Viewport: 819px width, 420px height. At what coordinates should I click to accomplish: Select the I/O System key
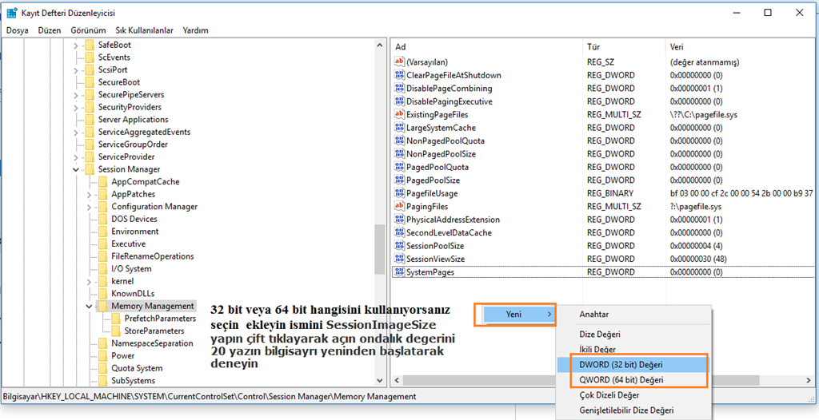[131, 269]
